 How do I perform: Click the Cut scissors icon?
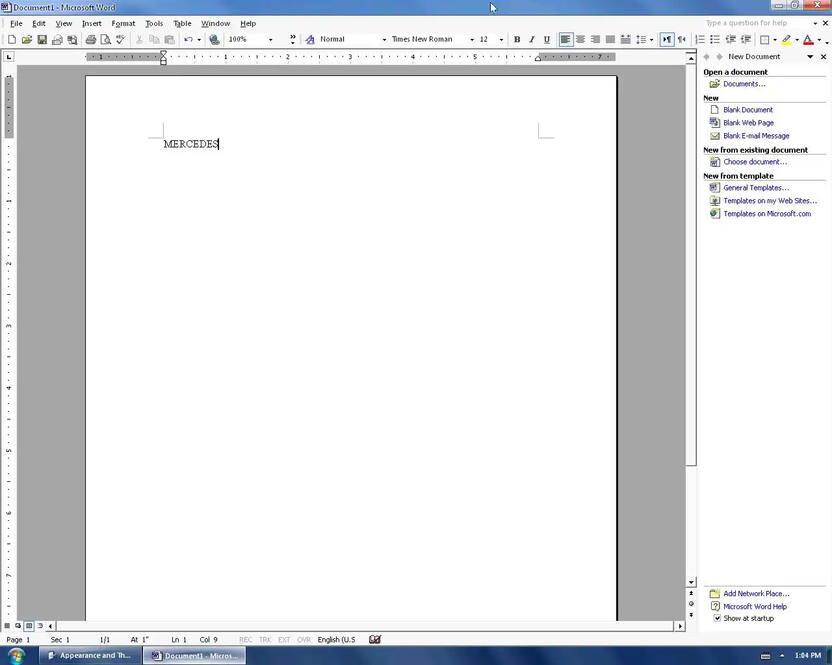coord(139,40)
